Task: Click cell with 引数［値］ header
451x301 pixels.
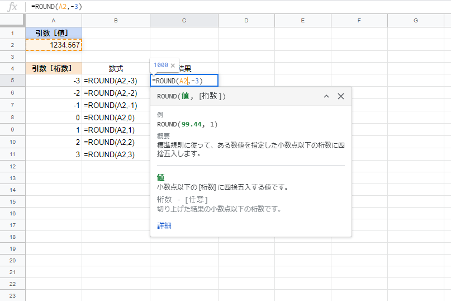Action: click(x=54, y=33)
